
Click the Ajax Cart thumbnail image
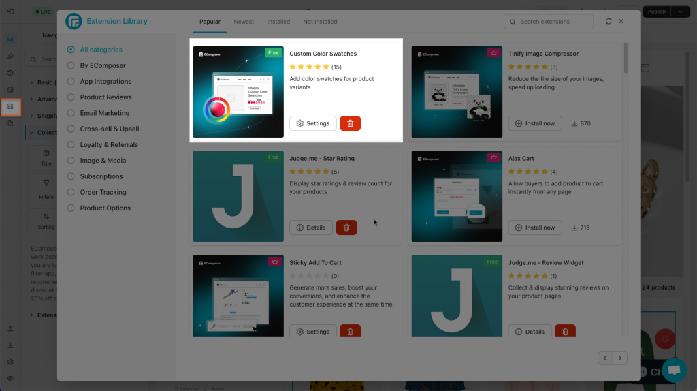(457, 196)
